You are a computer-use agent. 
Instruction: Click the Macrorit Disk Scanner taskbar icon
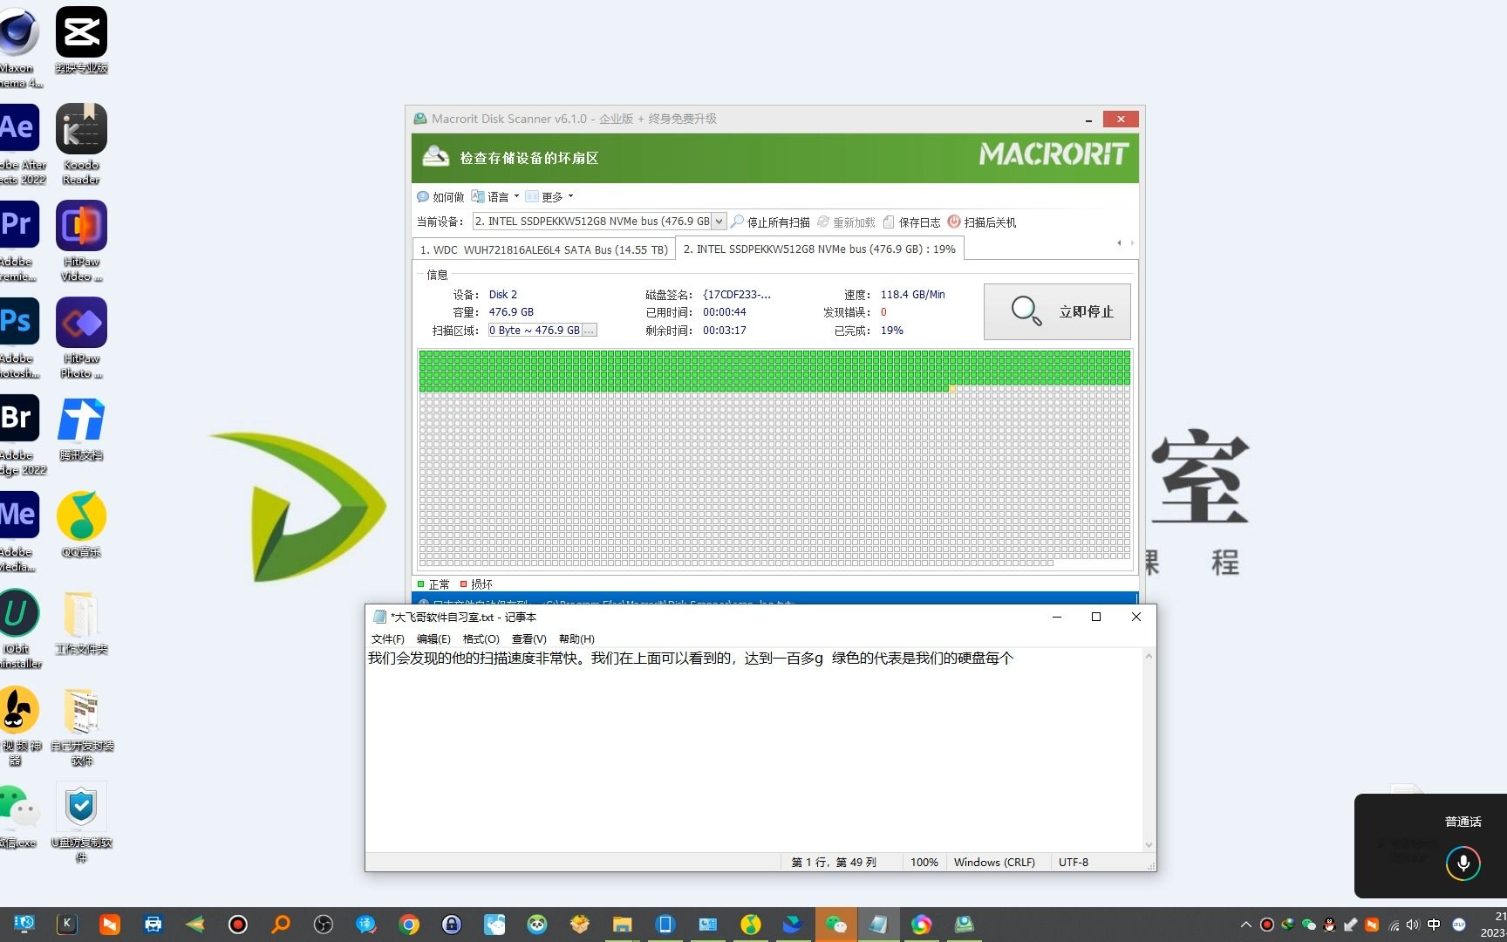[964, 925]
